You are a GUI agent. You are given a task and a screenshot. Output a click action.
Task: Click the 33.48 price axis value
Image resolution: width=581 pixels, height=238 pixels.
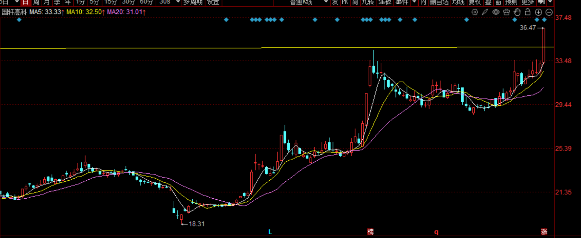pyautogui.click(x=563, y=61)
